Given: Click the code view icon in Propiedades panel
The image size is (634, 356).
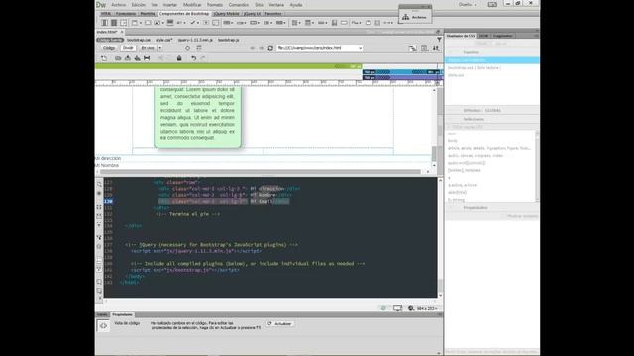Looking at the screenshot, I should coord(103,326).
